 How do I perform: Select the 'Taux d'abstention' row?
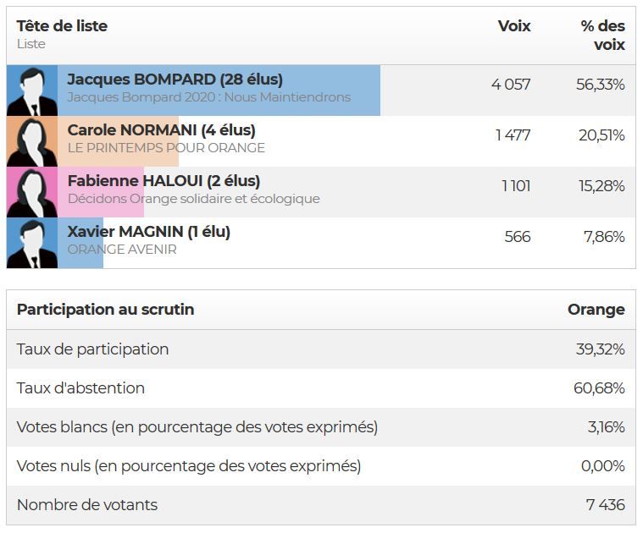tap(321, 388)
